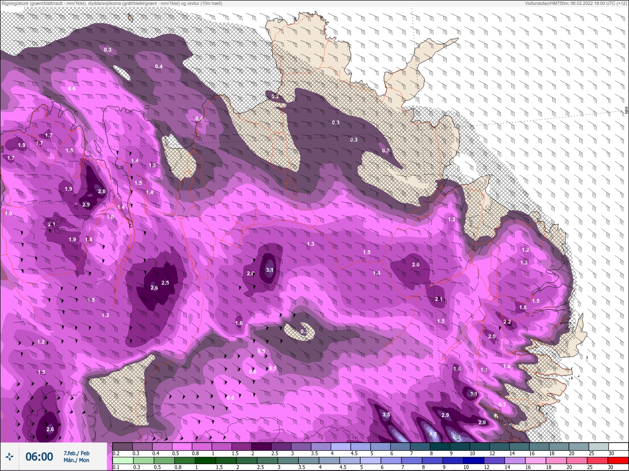
Task: Click the Veðurstofan compass logo icon
Action: pyautogui.click(x=10, y=457)
